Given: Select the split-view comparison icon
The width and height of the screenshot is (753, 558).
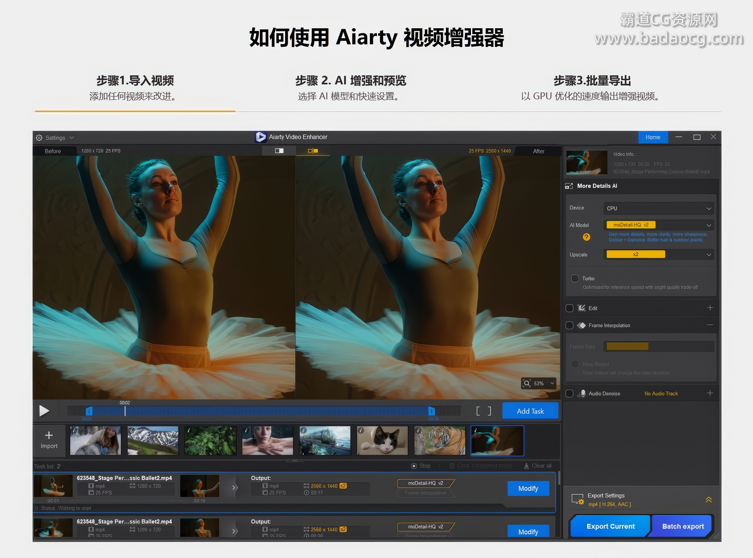Looking at the screenshot, I should pyautogui.click(x=313, y=151).
